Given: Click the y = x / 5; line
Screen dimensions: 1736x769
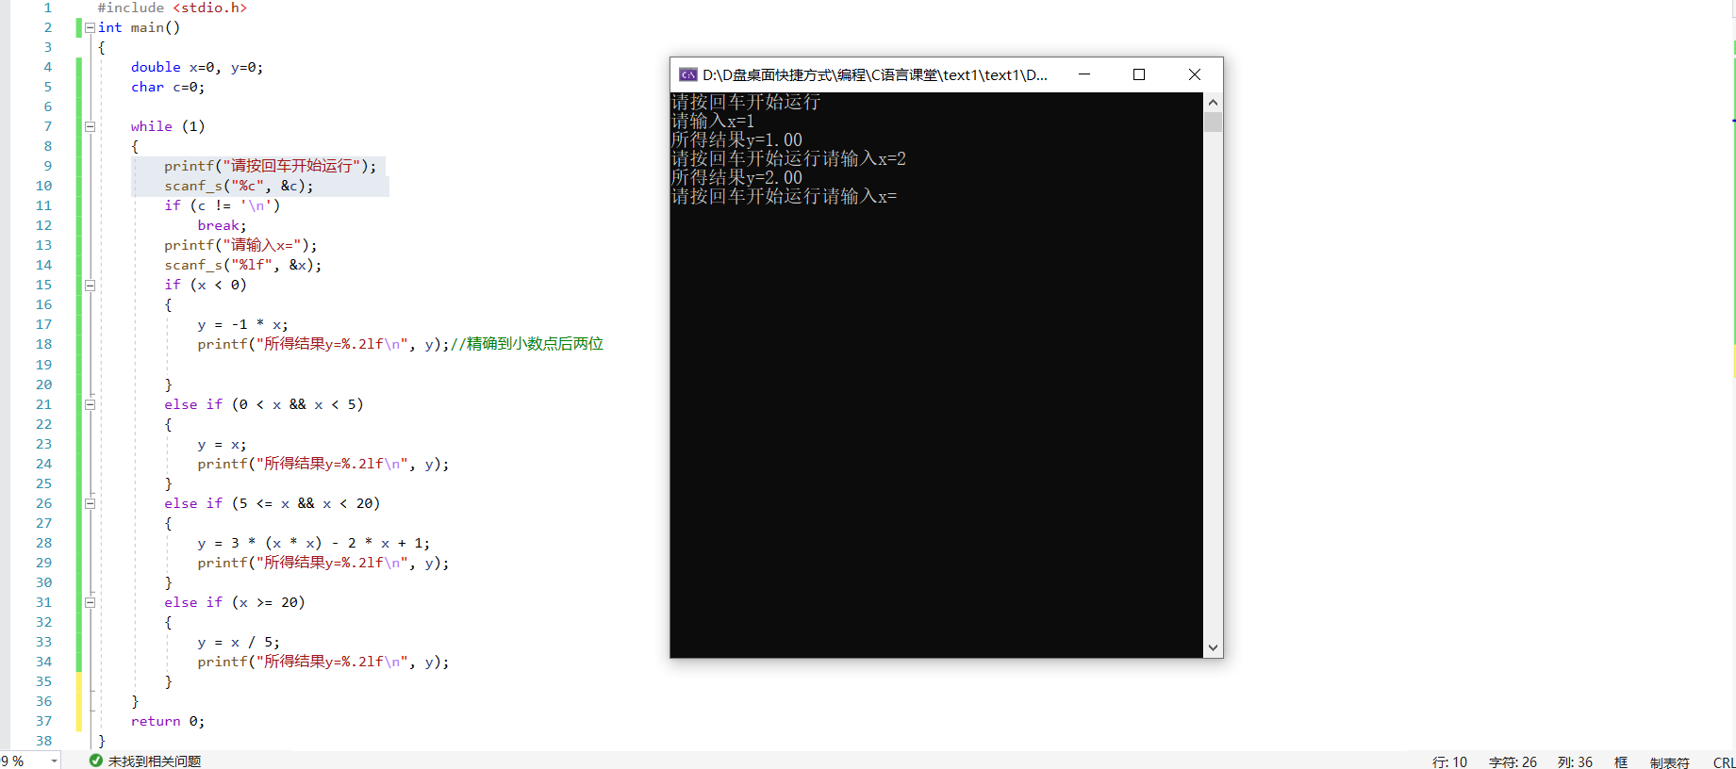Looking at the screenshot, I should click(x=239, y=642).
